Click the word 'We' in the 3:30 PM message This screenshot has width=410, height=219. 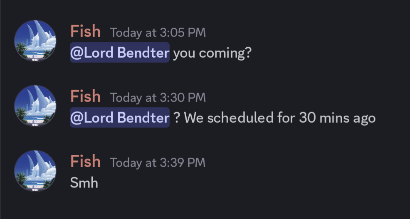[194, 118]
